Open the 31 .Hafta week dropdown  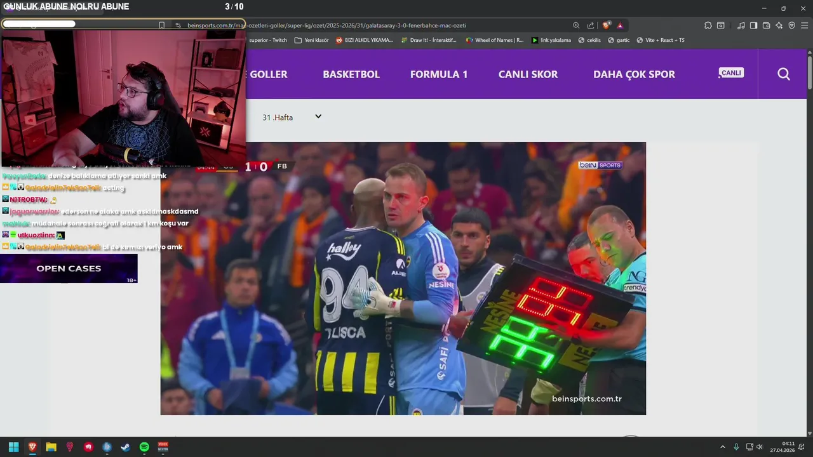pyautogui.click(x=292, y=117)
